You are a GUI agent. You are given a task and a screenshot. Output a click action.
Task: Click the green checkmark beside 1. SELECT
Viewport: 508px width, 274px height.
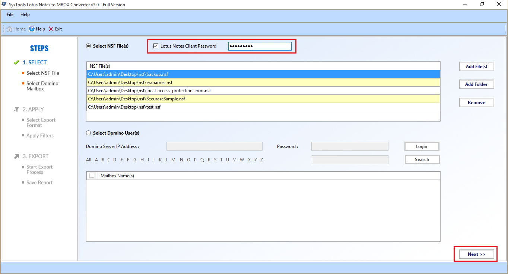coord(16,62)
